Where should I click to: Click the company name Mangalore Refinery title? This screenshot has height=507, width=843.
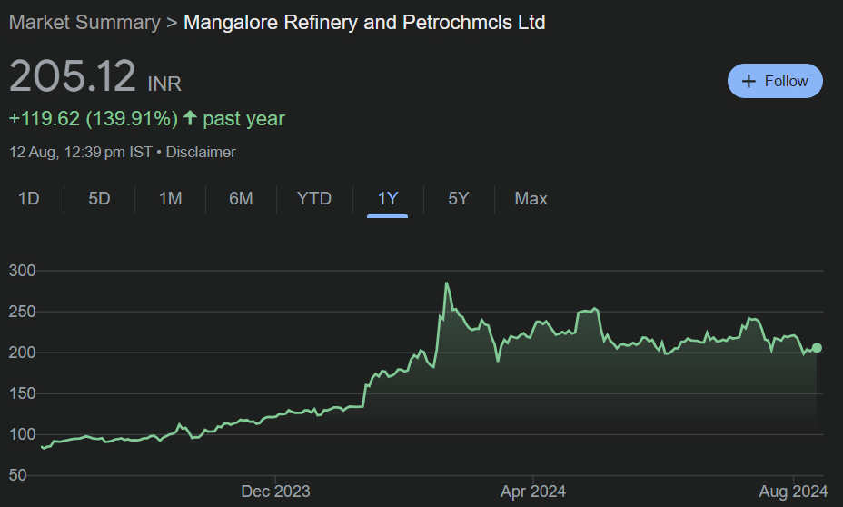tap(364, 23)
